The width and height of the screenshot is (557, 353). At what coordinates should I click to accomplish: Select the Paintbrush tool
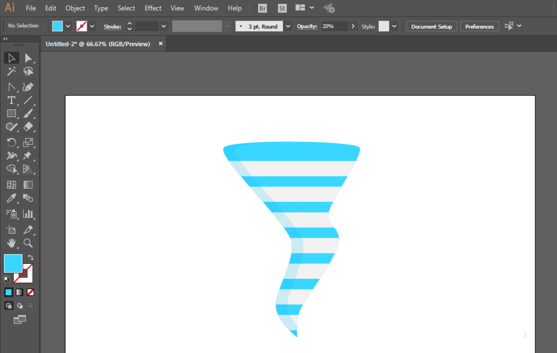tap(28, 114)
